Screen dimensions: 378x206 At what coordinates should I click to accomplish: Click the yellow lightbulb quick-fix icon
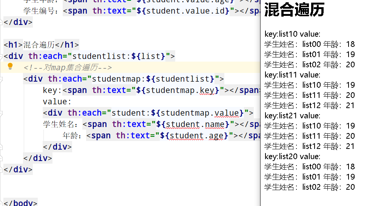pos(10,66)
